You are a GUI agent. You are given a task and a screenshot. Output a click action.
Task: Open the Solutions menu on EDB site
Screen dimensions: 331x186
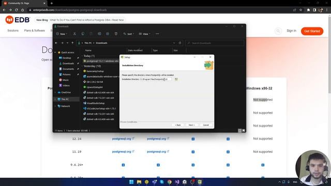tap(13, 30)
